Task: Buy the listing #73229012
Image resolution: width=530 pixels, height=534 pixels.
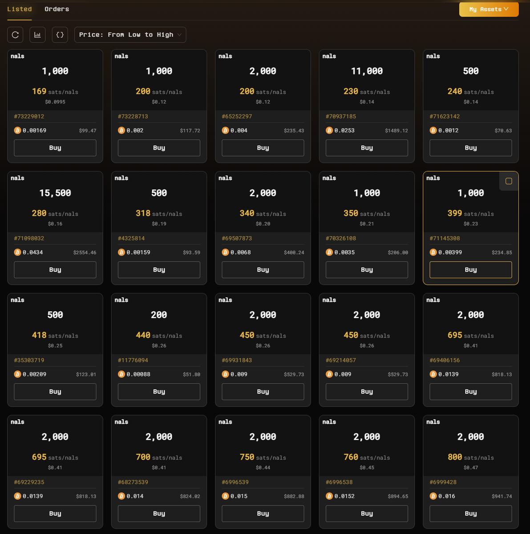Action: pyautogui.click(x=55, y=148)
